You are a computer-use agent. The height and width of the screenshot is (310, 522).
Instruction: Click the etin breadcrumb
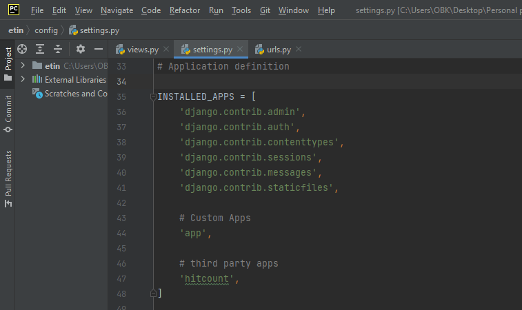pos(16,30)
